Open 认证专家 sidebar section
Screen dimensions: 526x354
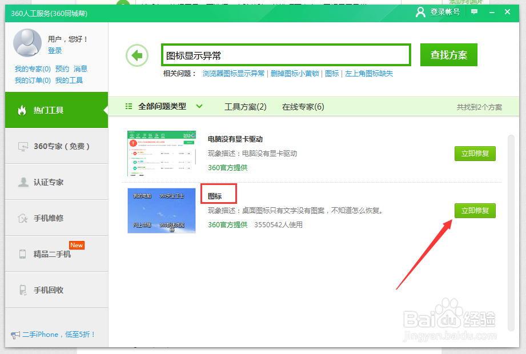click(x=57, y=182)
